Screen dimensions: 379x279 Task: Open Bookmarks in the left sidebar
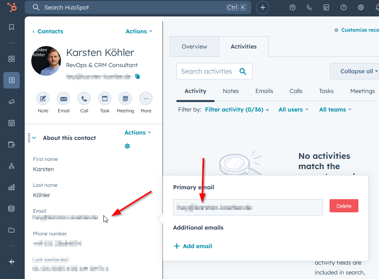(12, 27)
